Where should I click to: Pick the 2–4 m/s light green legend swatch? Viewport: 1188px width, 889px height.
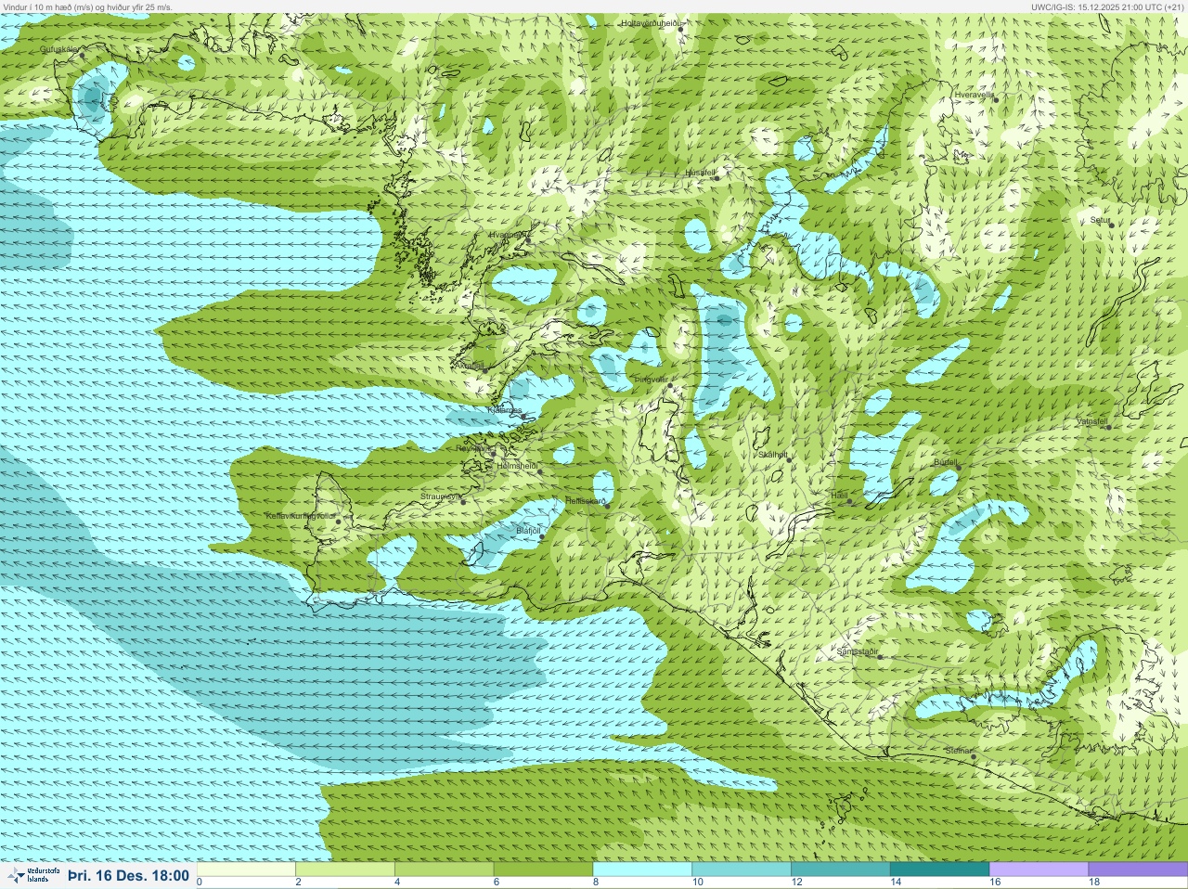(x=346, y=870)
